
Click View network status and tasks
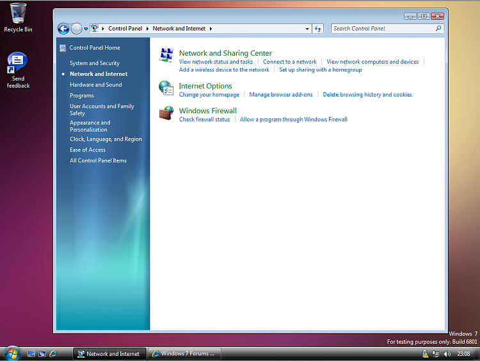(216, 62)
